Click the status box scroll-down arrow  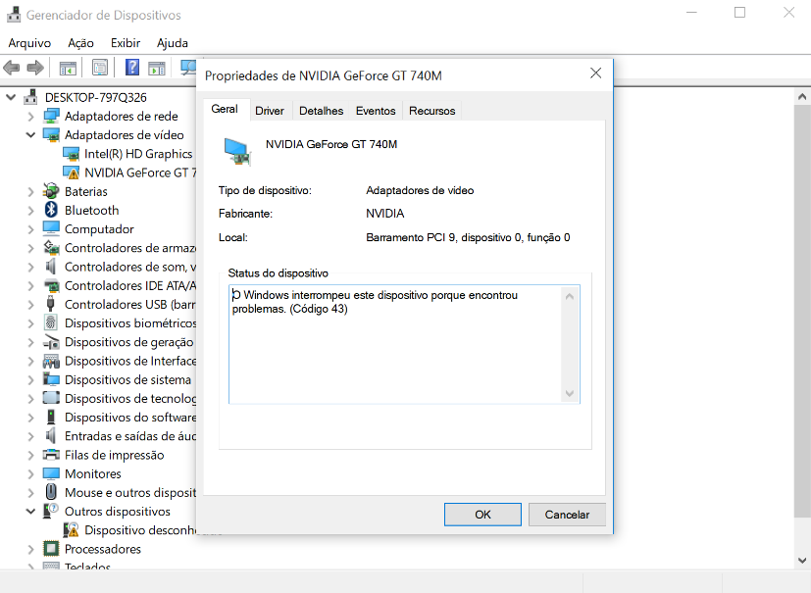point(570,393)
